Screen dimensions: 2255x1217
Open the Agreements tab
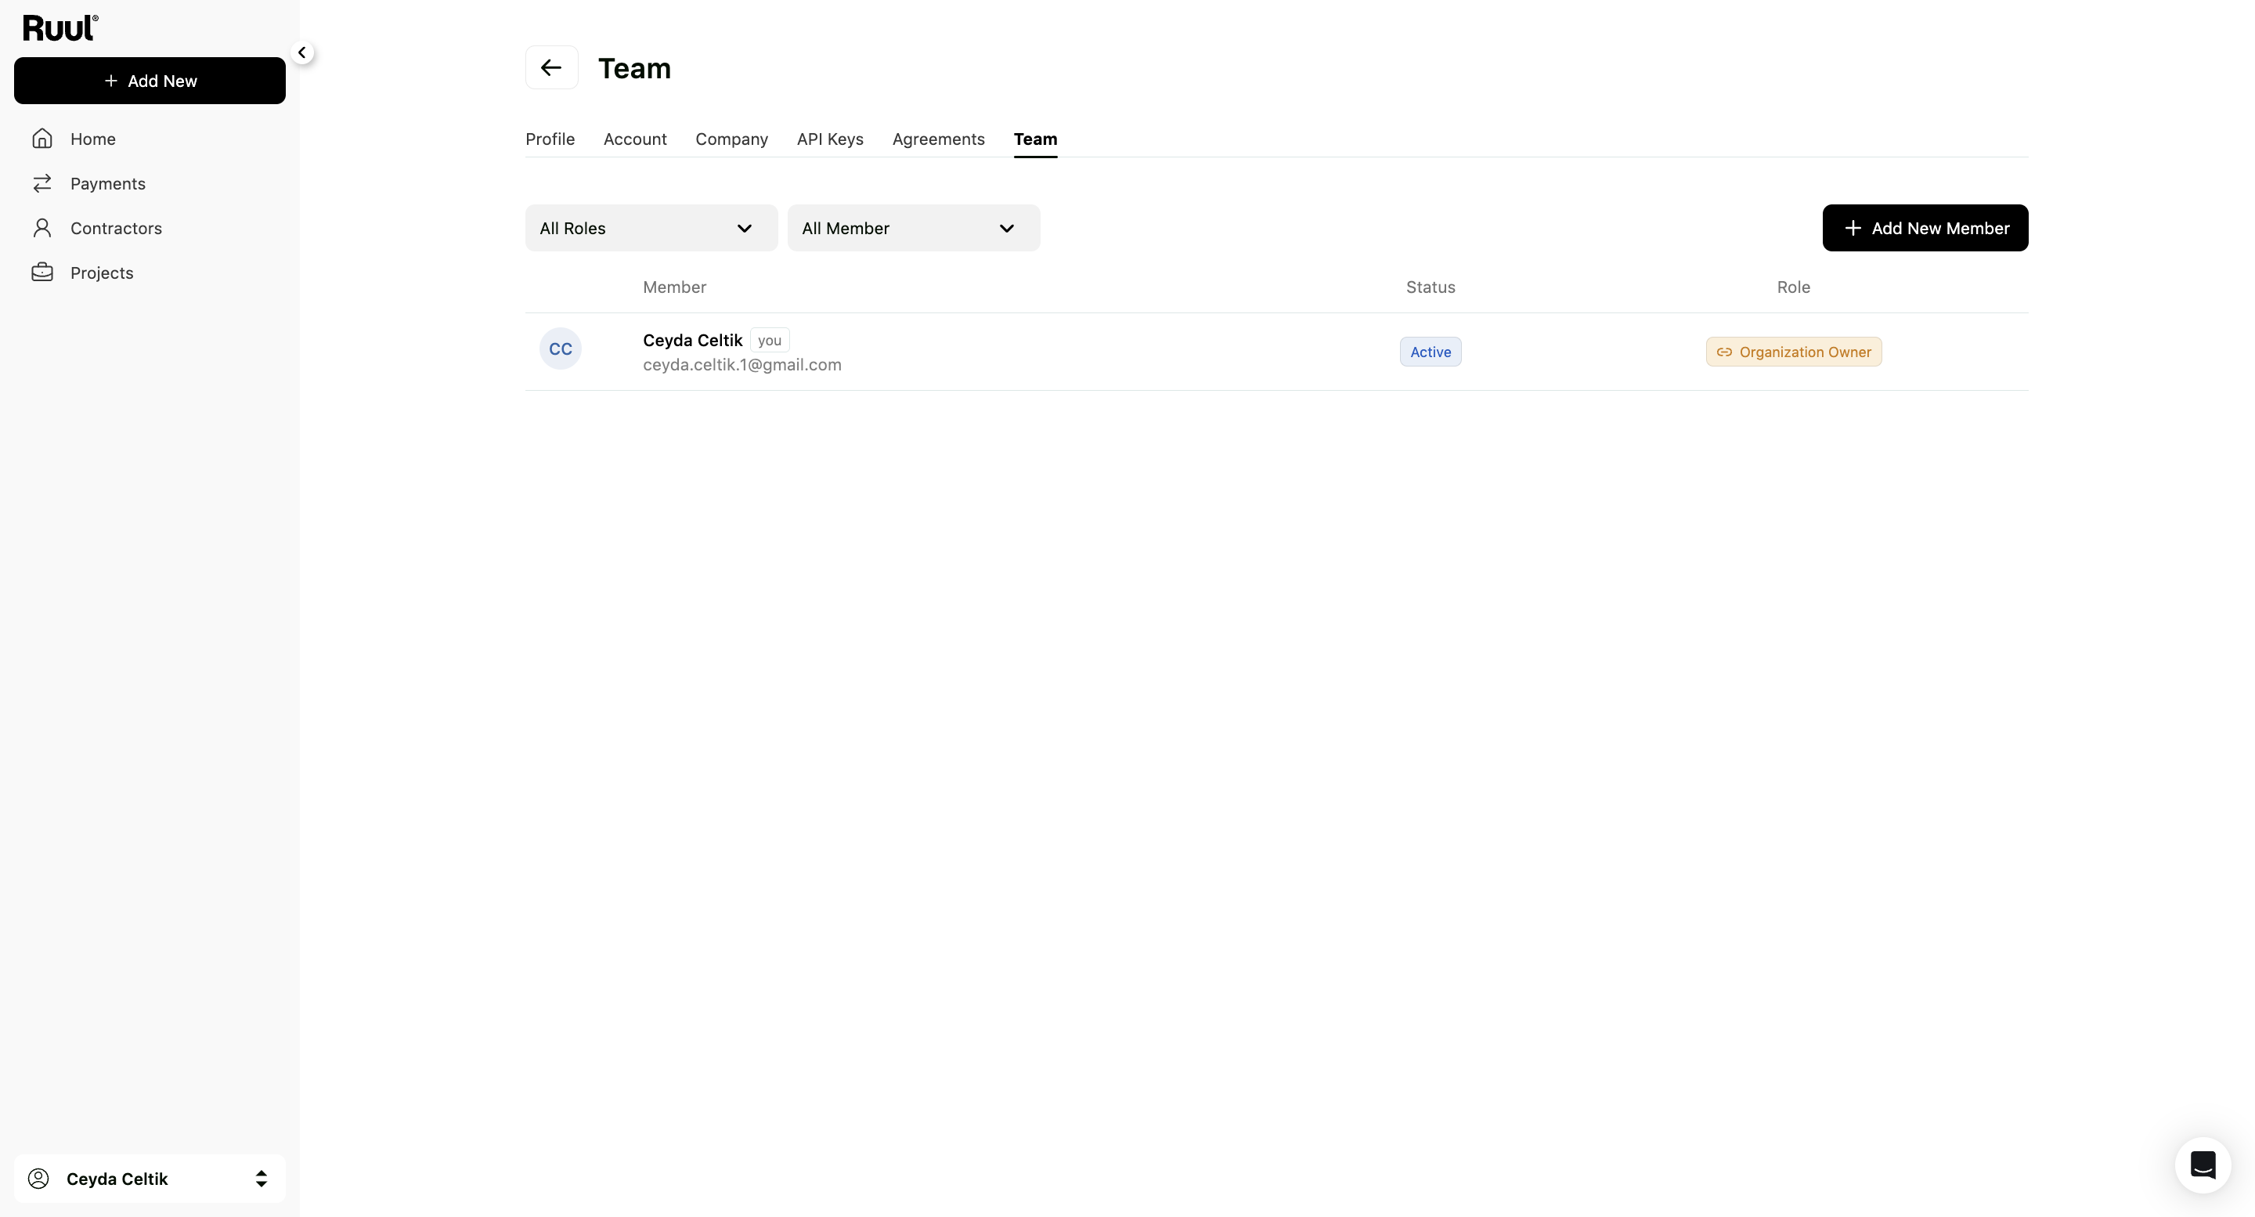click(939, 139)
